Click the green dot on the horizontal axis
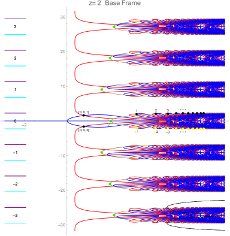The height and width of the screenshot is (236, 230). pos(111,121)
